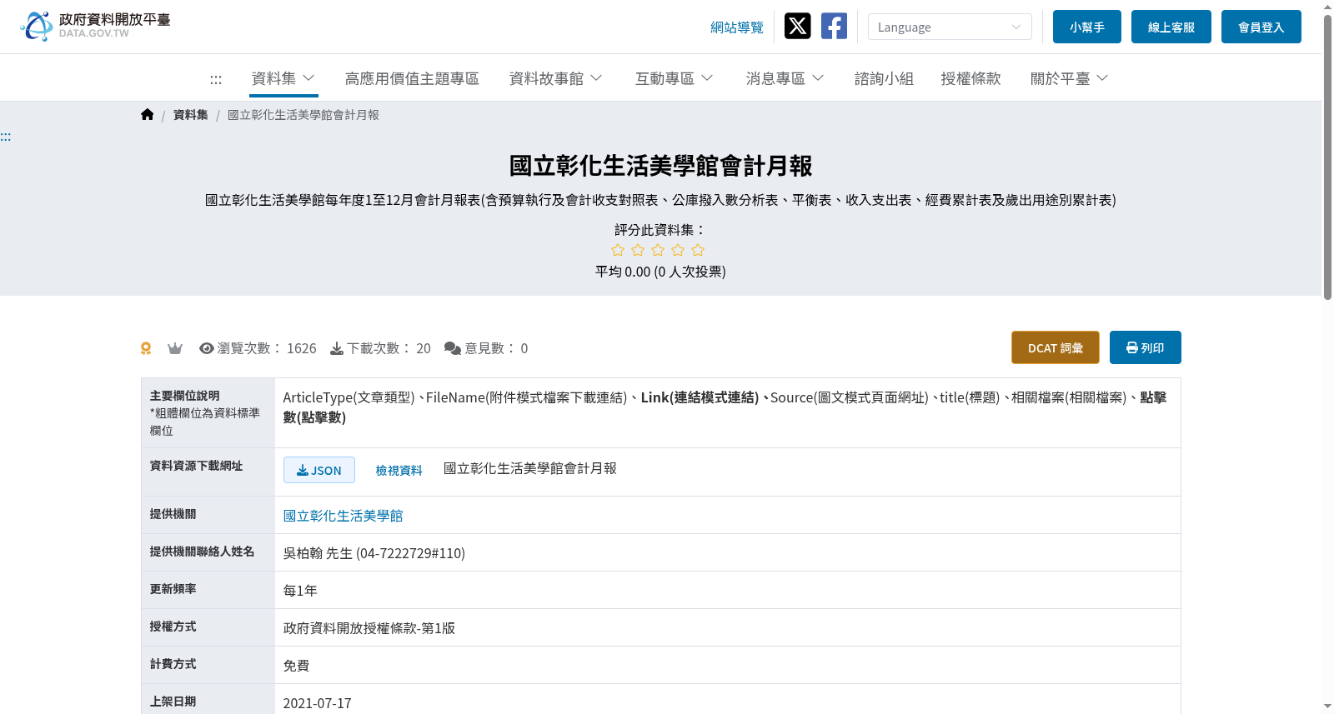Open 高應用價值主題專區 page

[x=412, y=78]
